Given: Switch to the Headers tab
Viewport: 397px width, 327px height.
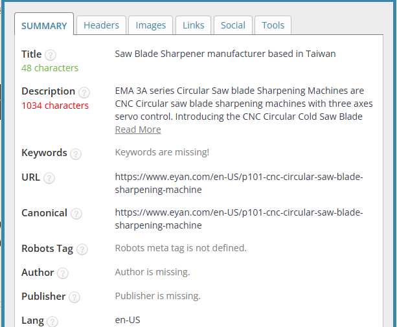Looking at the screenshot, I should click(102, 25).
